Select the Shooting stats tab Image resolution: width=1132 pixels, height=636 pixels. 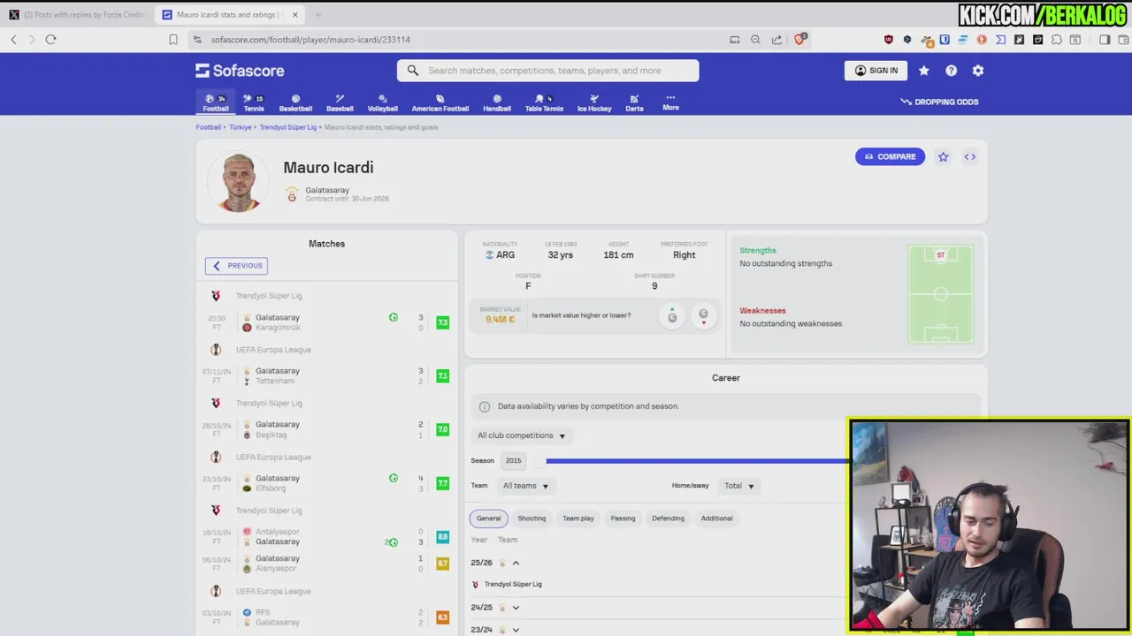coord(532,519)
